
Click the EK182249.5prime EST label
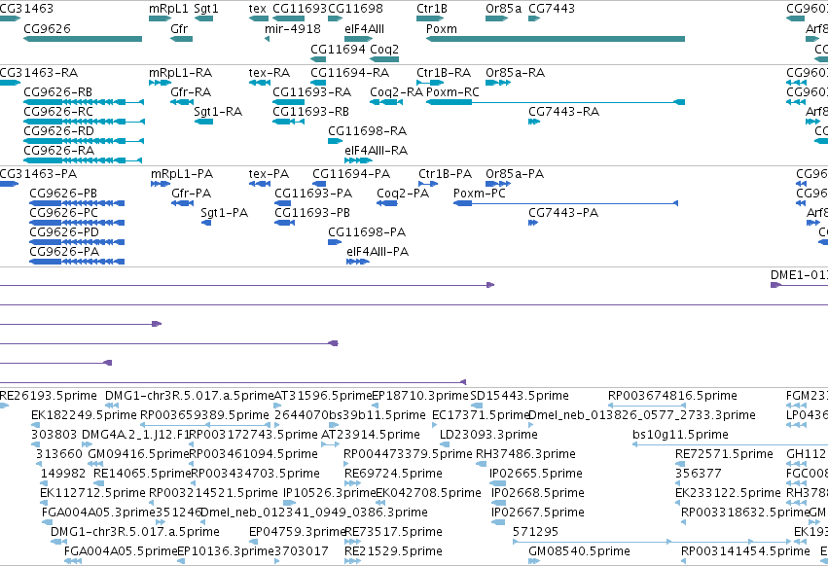[x=84, y=415]
